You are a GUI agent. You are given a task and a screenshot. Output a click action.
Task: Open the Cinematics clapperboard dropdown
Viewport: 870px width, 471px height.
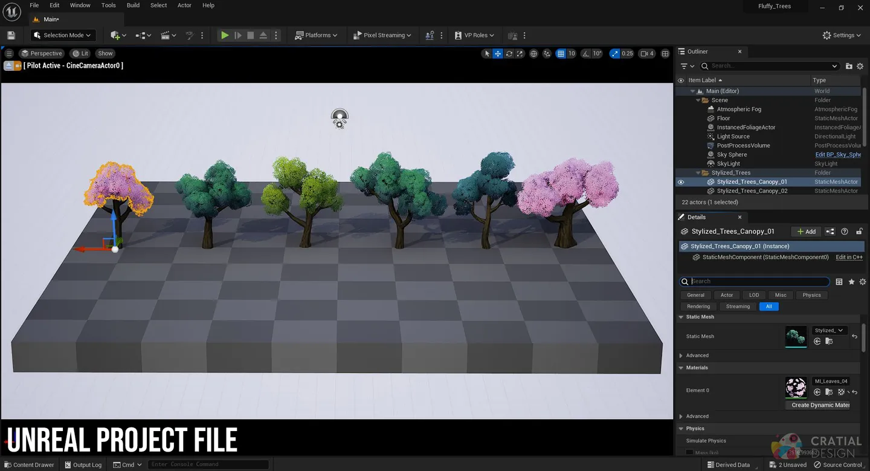coord(169,35)
